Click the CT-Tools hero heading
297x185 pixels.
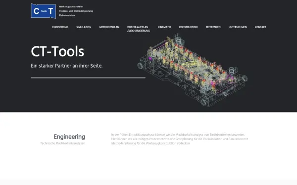(x=57, y=51)
